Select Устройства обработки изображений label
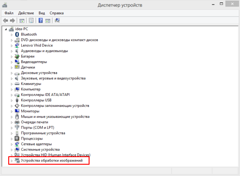Viewport: 240px width, 176px height. click(x=52, y=161)
